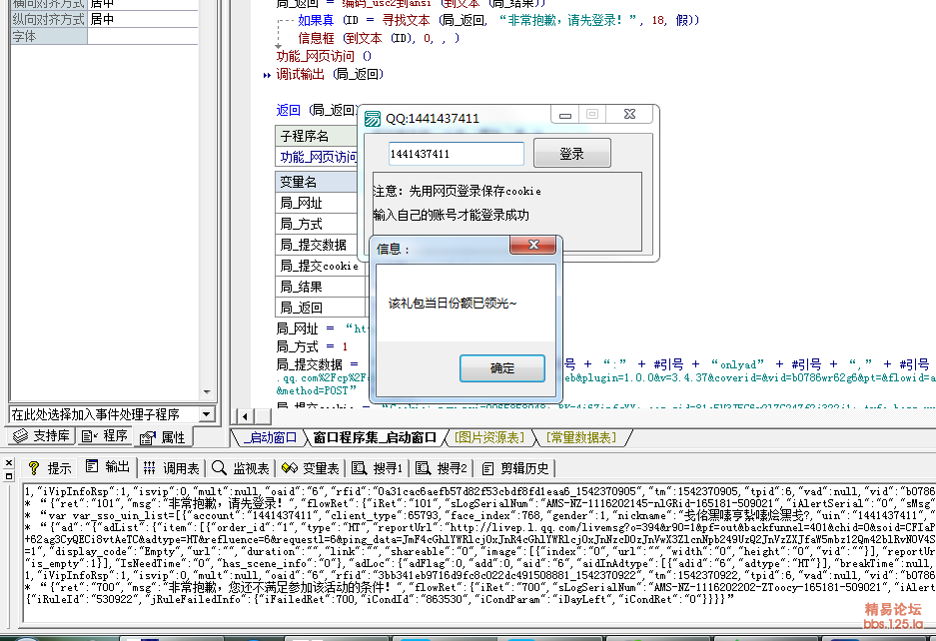Click the QQ number input field

[x=456, y=154]
